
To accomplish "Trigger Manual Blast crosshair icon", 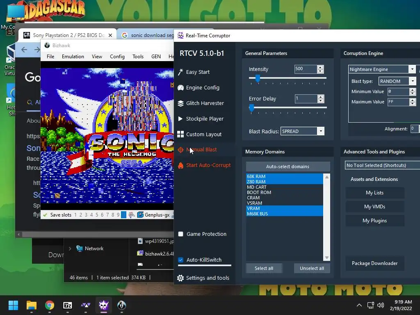I will tap(180, 150).
